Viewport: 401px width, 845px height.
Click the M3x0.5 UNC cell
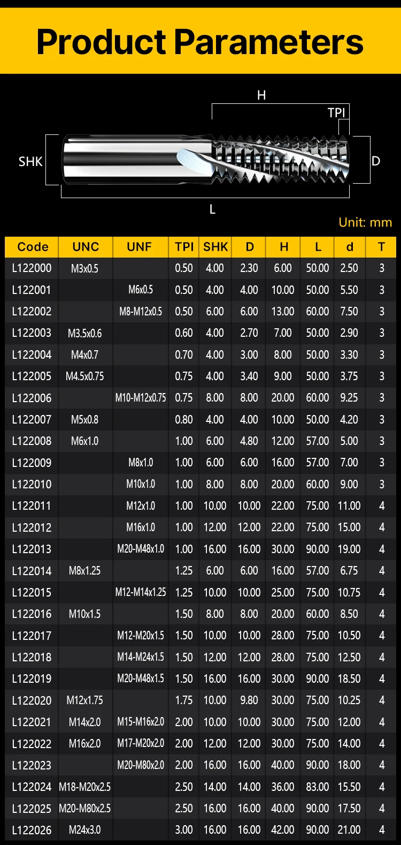(x=84, y=268)
